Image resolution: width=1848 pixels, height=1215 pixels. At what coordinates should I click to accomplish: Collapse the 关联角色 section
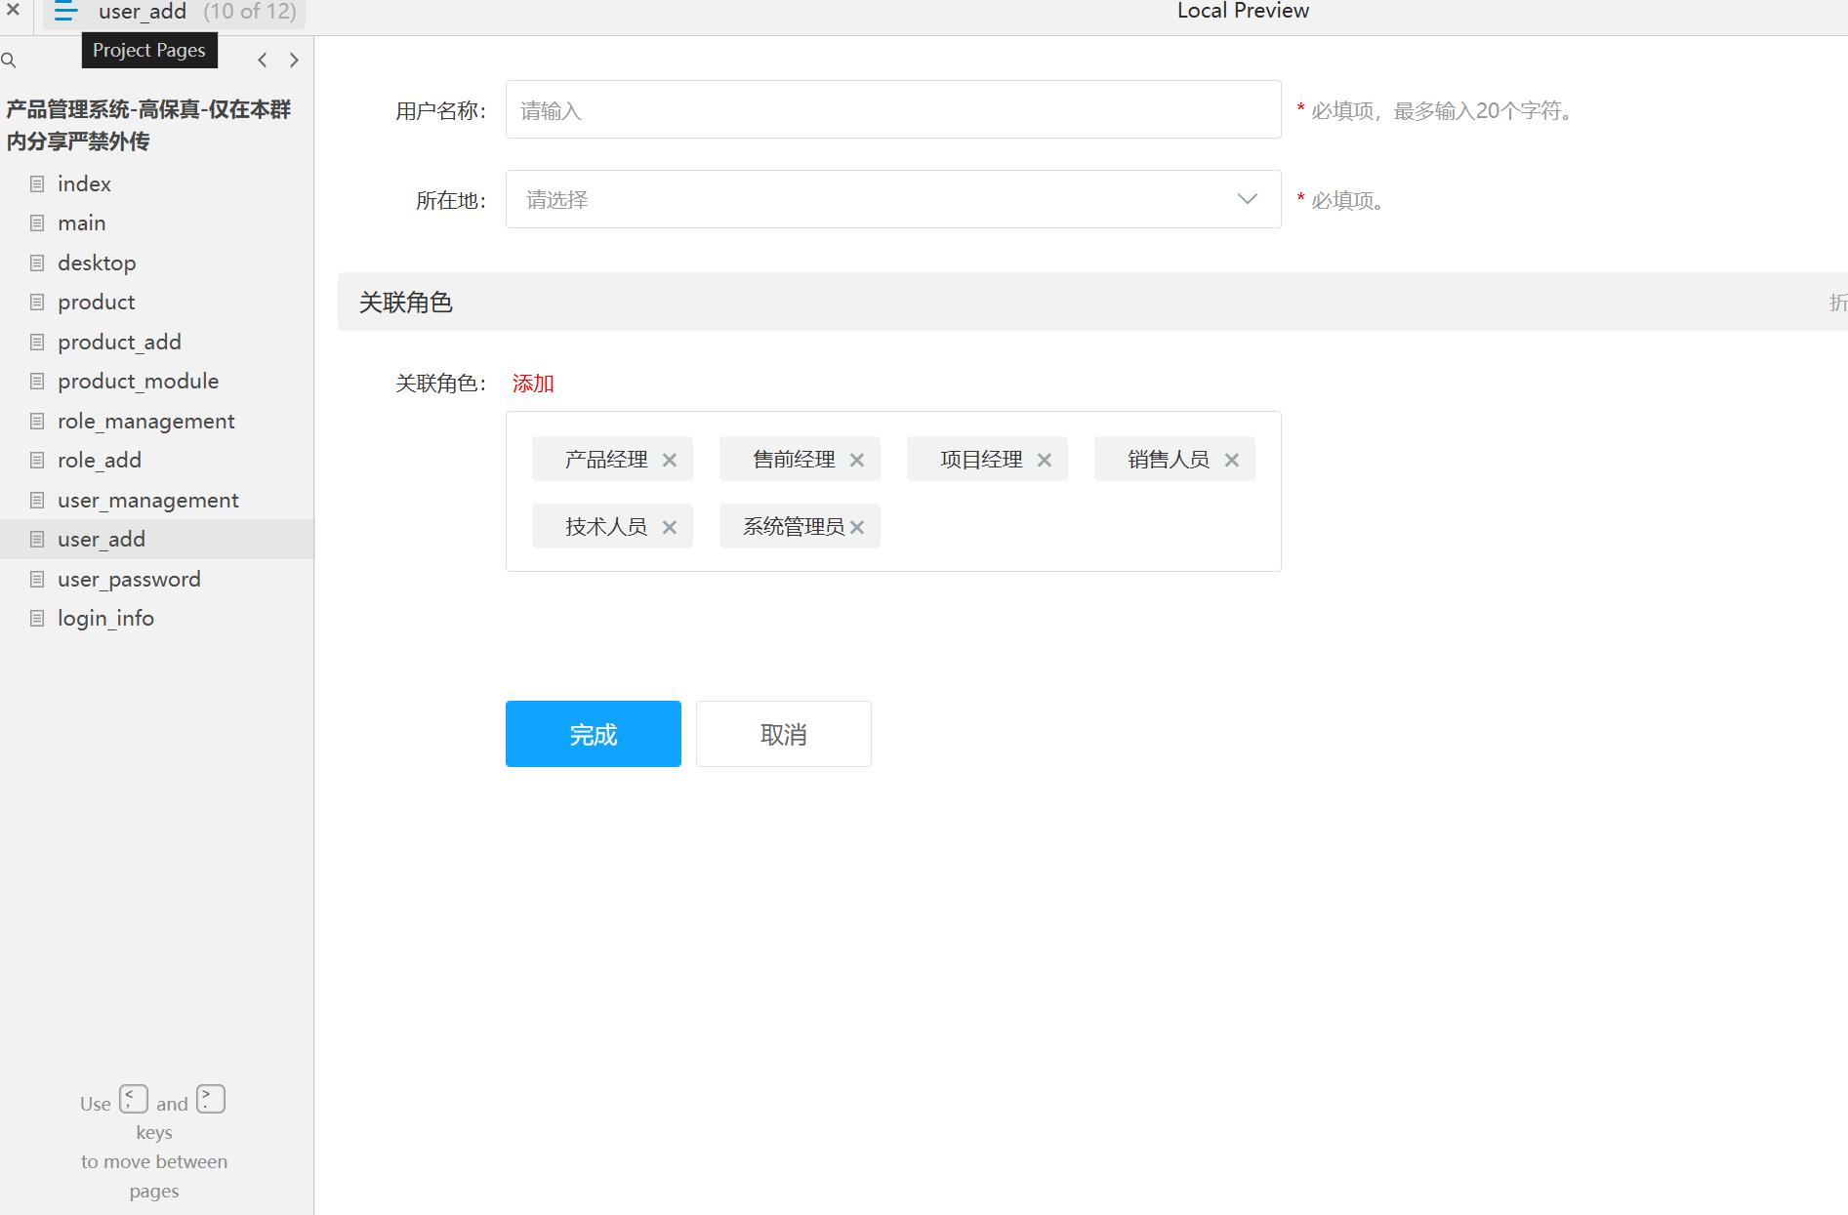pos(1837,303)
